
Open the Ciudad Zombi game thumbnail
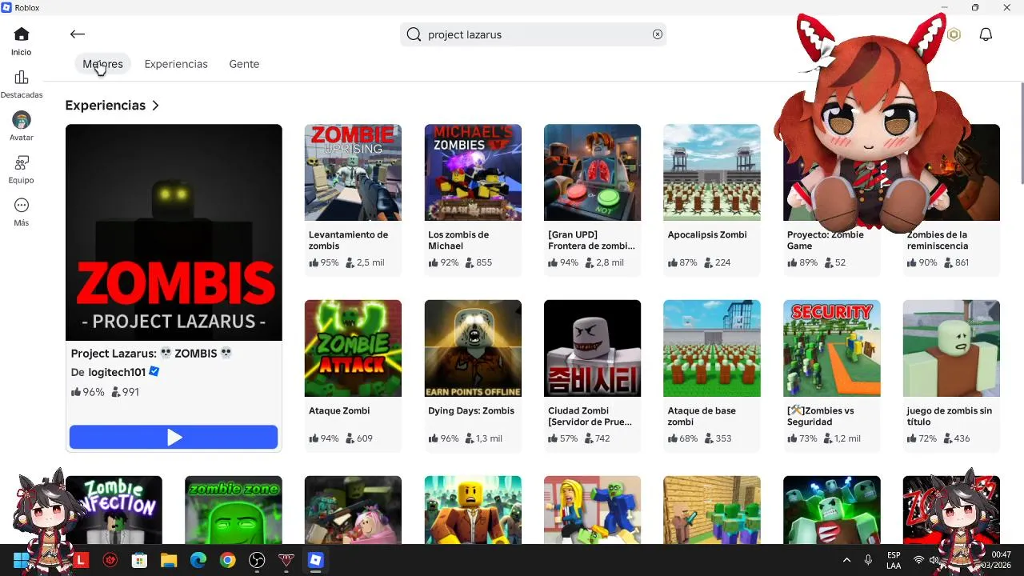click(x=592, y=348)
